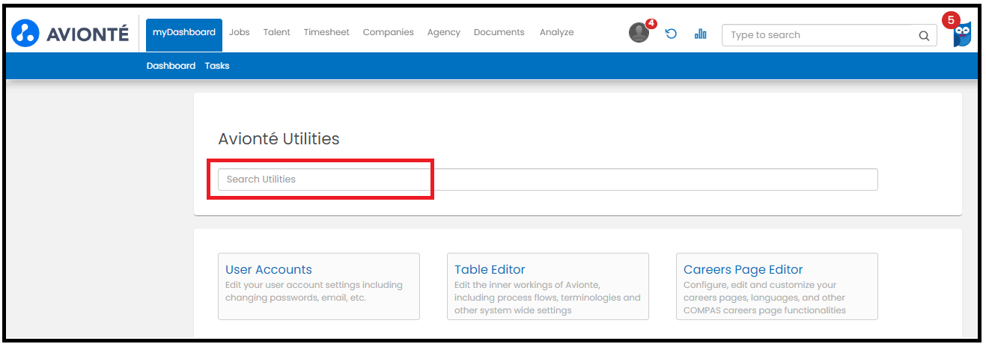Click the Avionté logo
Viewport: 986px width, 344px height.
[x=70, y=34]
